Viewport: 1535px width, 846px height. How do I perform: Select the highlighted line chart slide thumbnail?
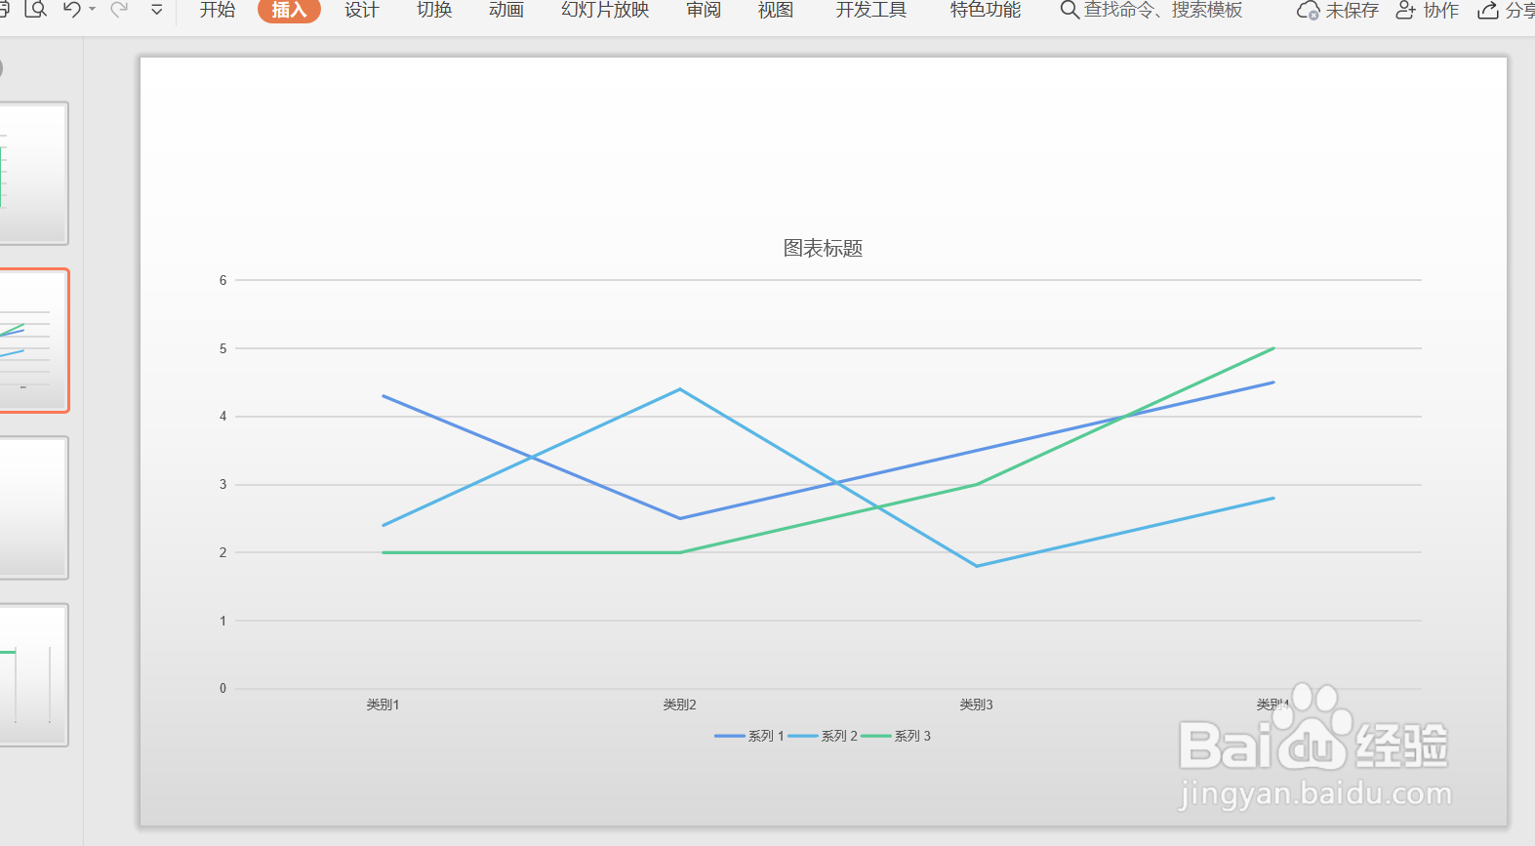point(33,341)
